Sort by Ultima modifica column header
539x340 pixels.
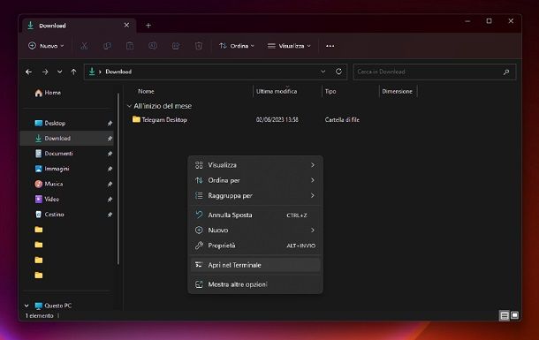click(x=277, y=91)
